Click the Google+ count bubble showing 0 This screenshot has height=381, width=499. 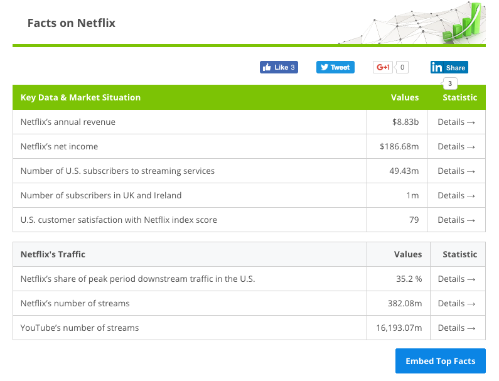pyautogui.click(x=402, y=67)
